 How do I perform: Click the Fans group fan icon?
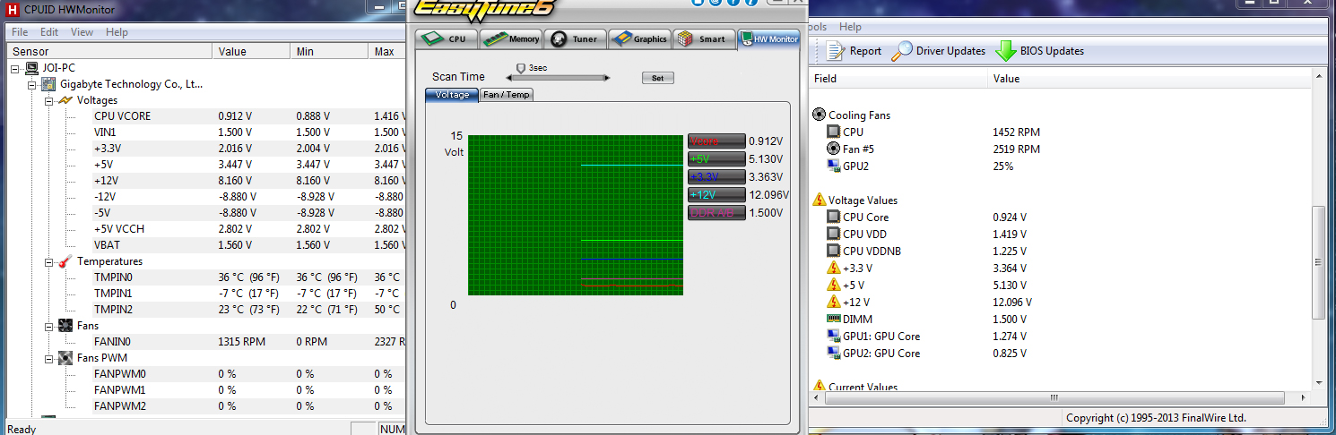pyautogui.click(x=65, y=326)
